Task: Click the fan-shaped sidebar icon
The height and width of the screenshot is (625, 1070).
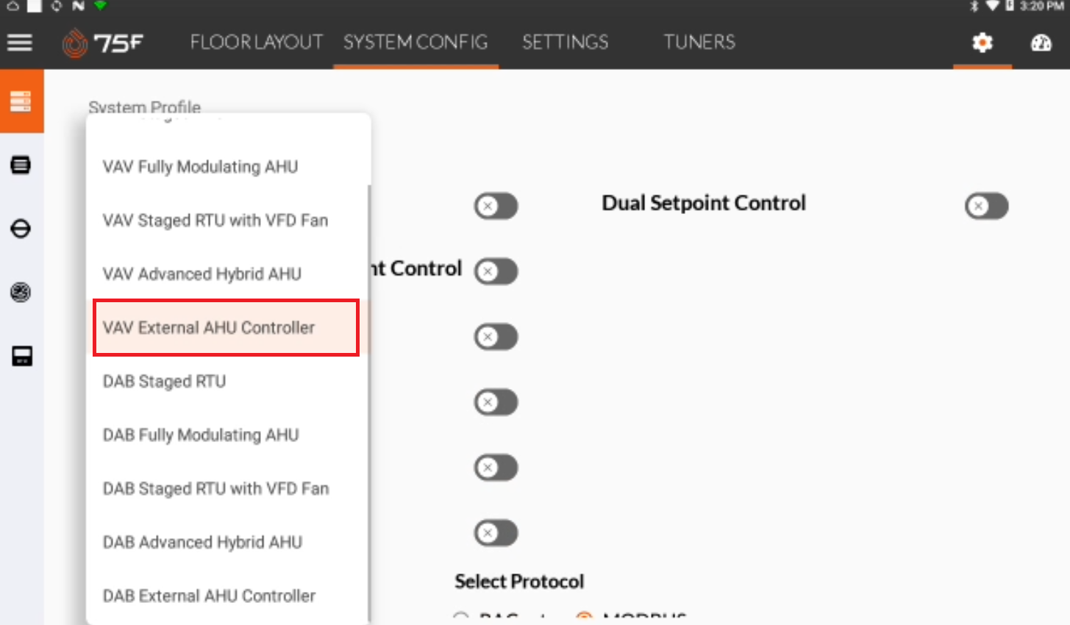Action: (x=21, y=292)
